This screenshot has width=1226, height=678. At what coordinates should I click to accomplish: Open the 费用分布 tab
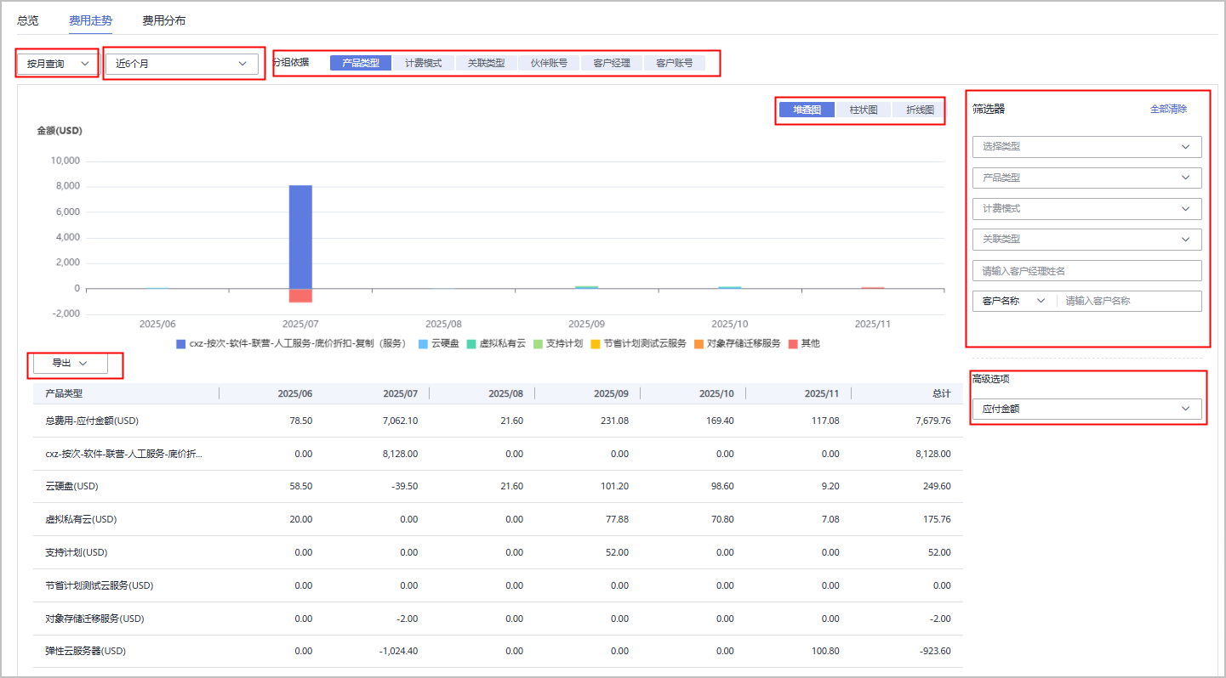click(x=163, y=20)
